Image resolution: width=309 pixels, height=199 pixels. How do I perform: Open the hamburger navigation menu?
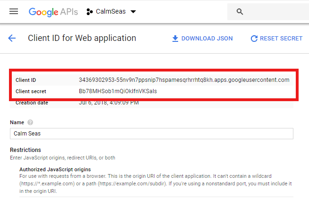(x=14, y=11)
